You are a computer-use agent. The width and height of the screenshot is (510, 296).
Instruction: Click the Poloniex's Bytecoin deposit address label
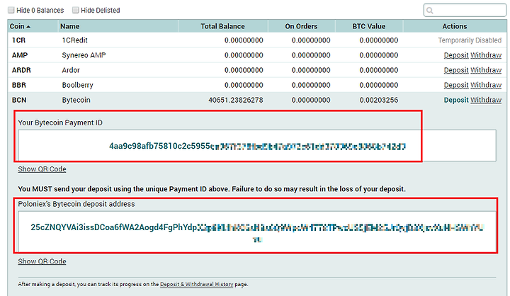76,204
